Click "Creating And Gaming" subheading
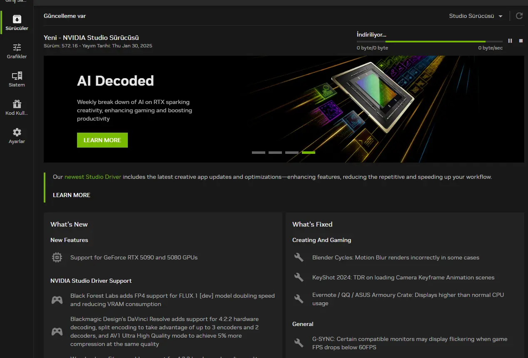Image resolution: width=528 pixels, height=358 pixels. click(322, 240)
